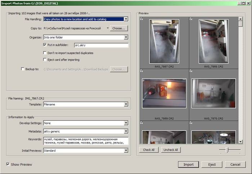The image size is (252, 174).
Task: Expand the Develop Settings dropdown
Action: click(126, 123)
